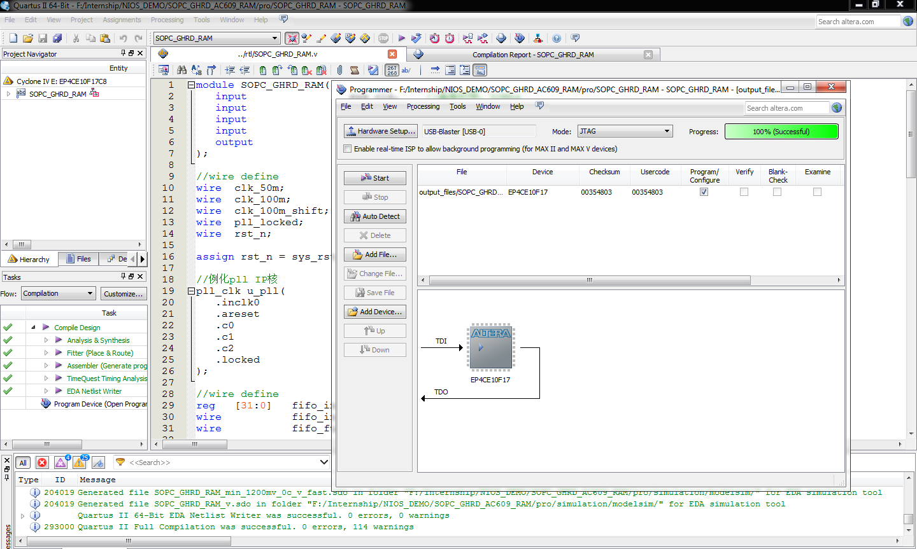Uncheck Program/Configure for the listed file
Image resolution: width=917 pixels, height=549 pixels.
[704, 191]
